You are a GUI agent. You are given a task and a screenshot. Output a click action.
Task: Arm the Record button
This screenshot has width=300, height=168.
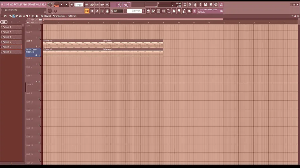72,5
